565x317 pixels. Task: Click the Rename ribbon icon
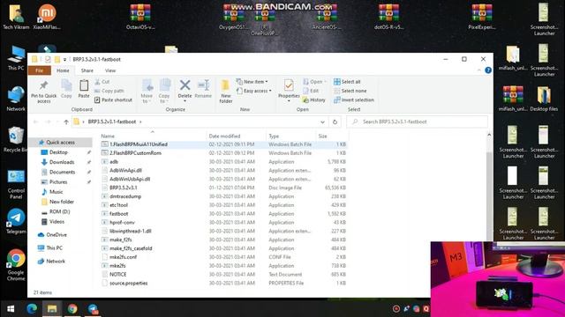point(203,85)
